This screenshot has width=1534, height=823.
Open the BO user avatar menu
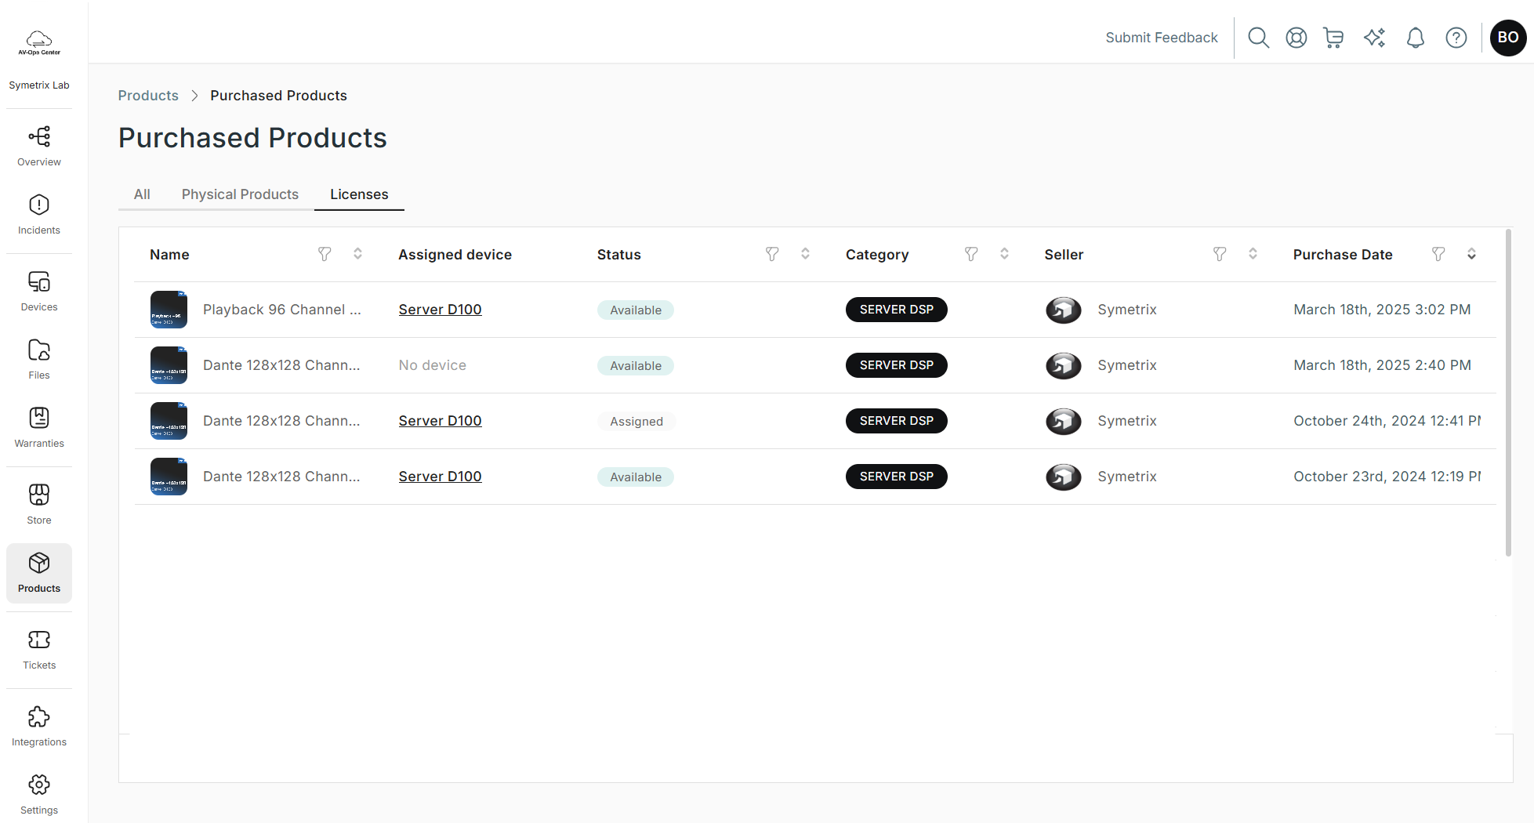(1508, 38)
